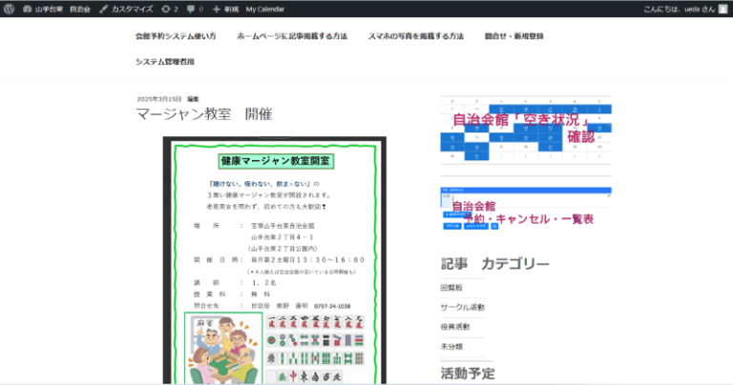Open the マージャン教室 flyer image
The height and width of the screenshot is (385, 733).
pos(274,257)
